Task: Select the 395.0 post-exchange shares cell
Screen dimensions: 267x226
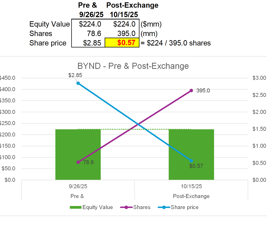Action: tap(122, 34)
